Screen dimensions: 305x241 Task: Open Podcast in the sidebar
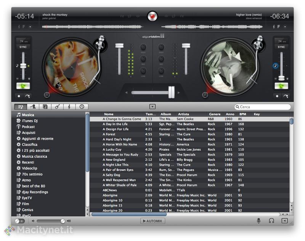(48, 127)
